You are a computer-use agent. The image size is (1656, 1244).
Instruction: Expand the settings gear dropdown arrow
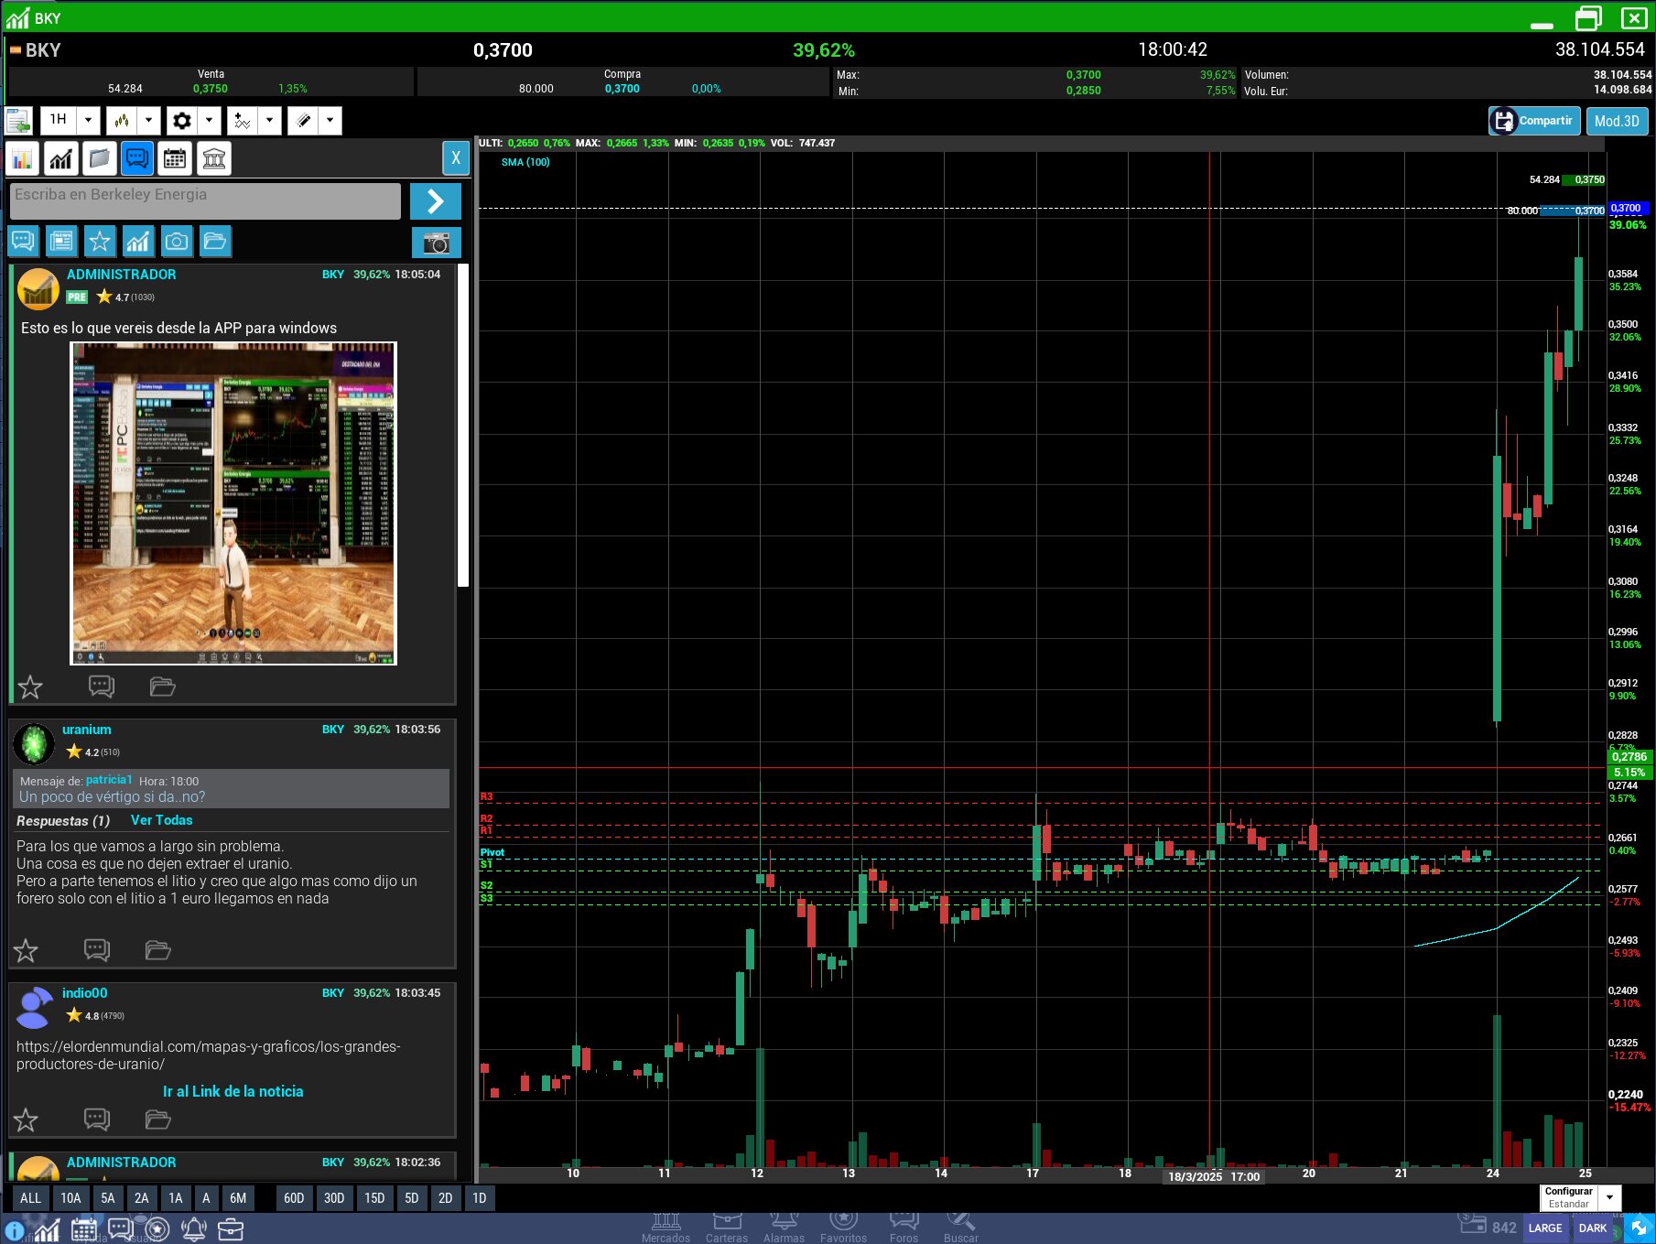(x=210, y=120)
